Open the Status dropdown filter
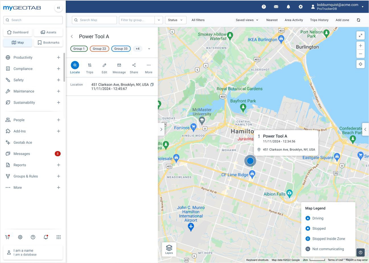The image size is (369, 263). coord(176,20)
